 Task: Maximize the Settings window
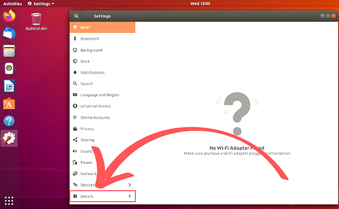328,16
